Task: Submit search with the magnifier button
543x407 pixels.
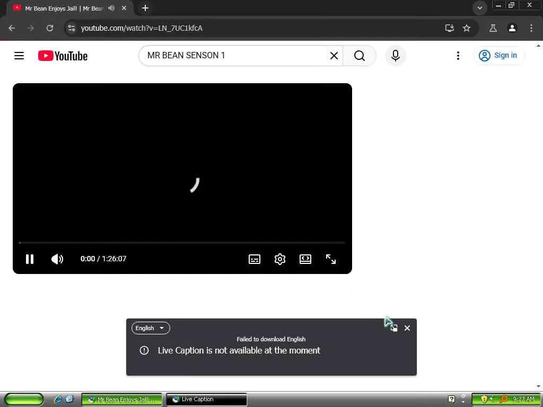Action: (360, 56)
